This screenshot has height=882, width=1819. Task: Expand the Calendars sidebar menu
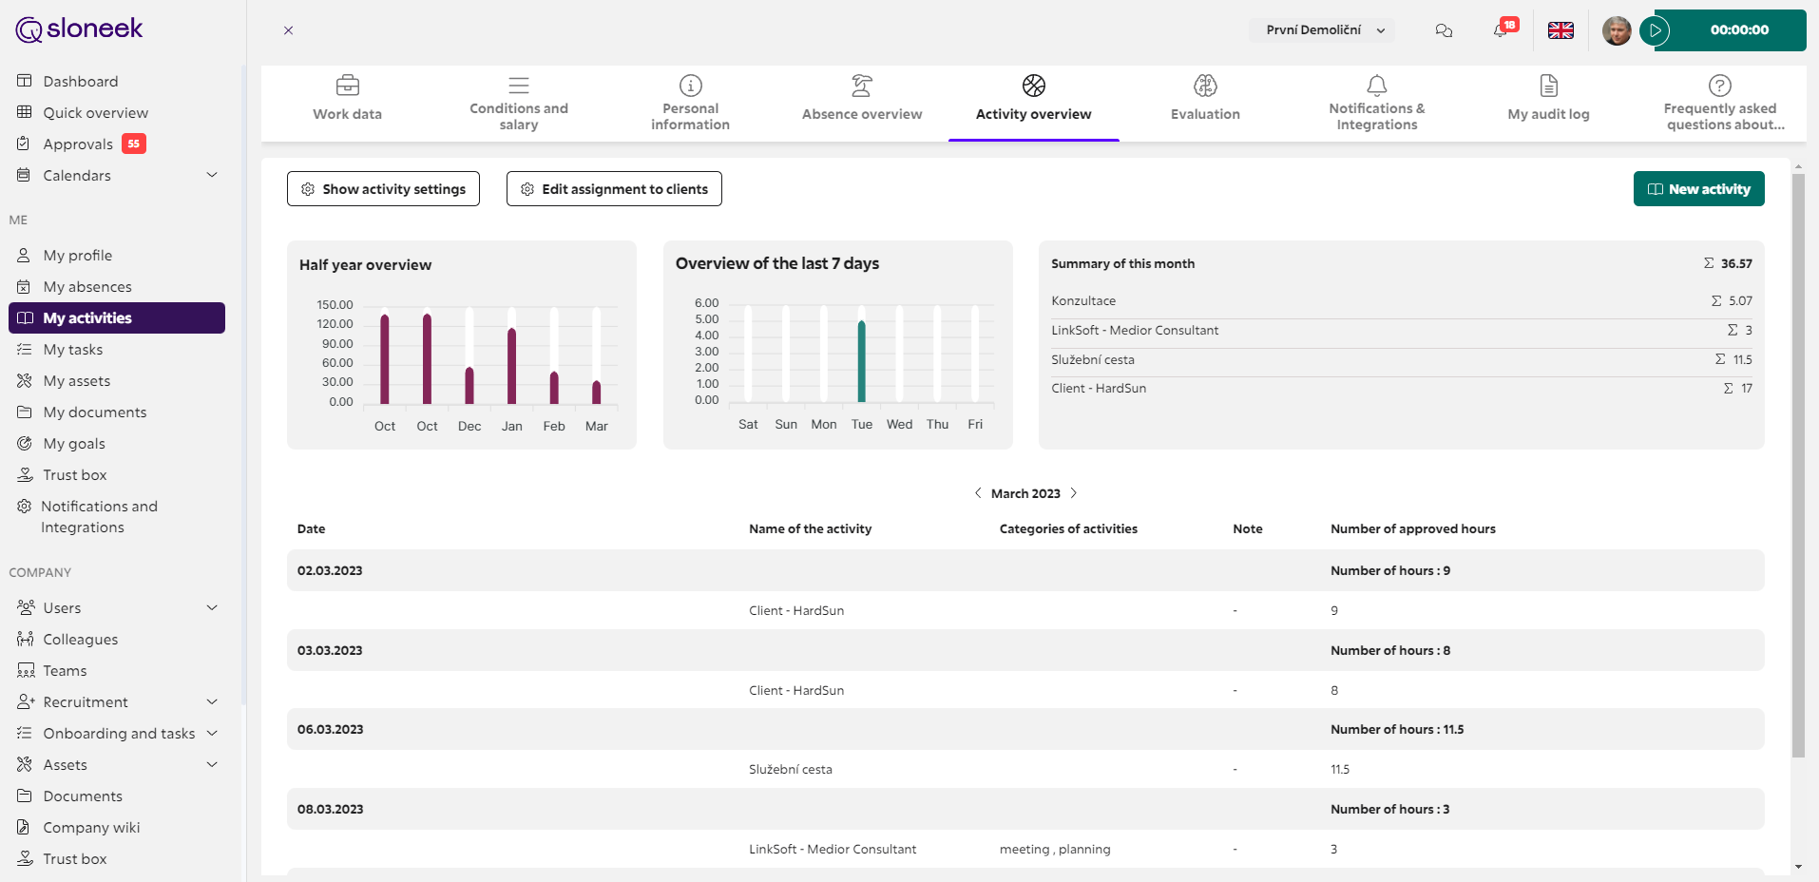(212, 175)
